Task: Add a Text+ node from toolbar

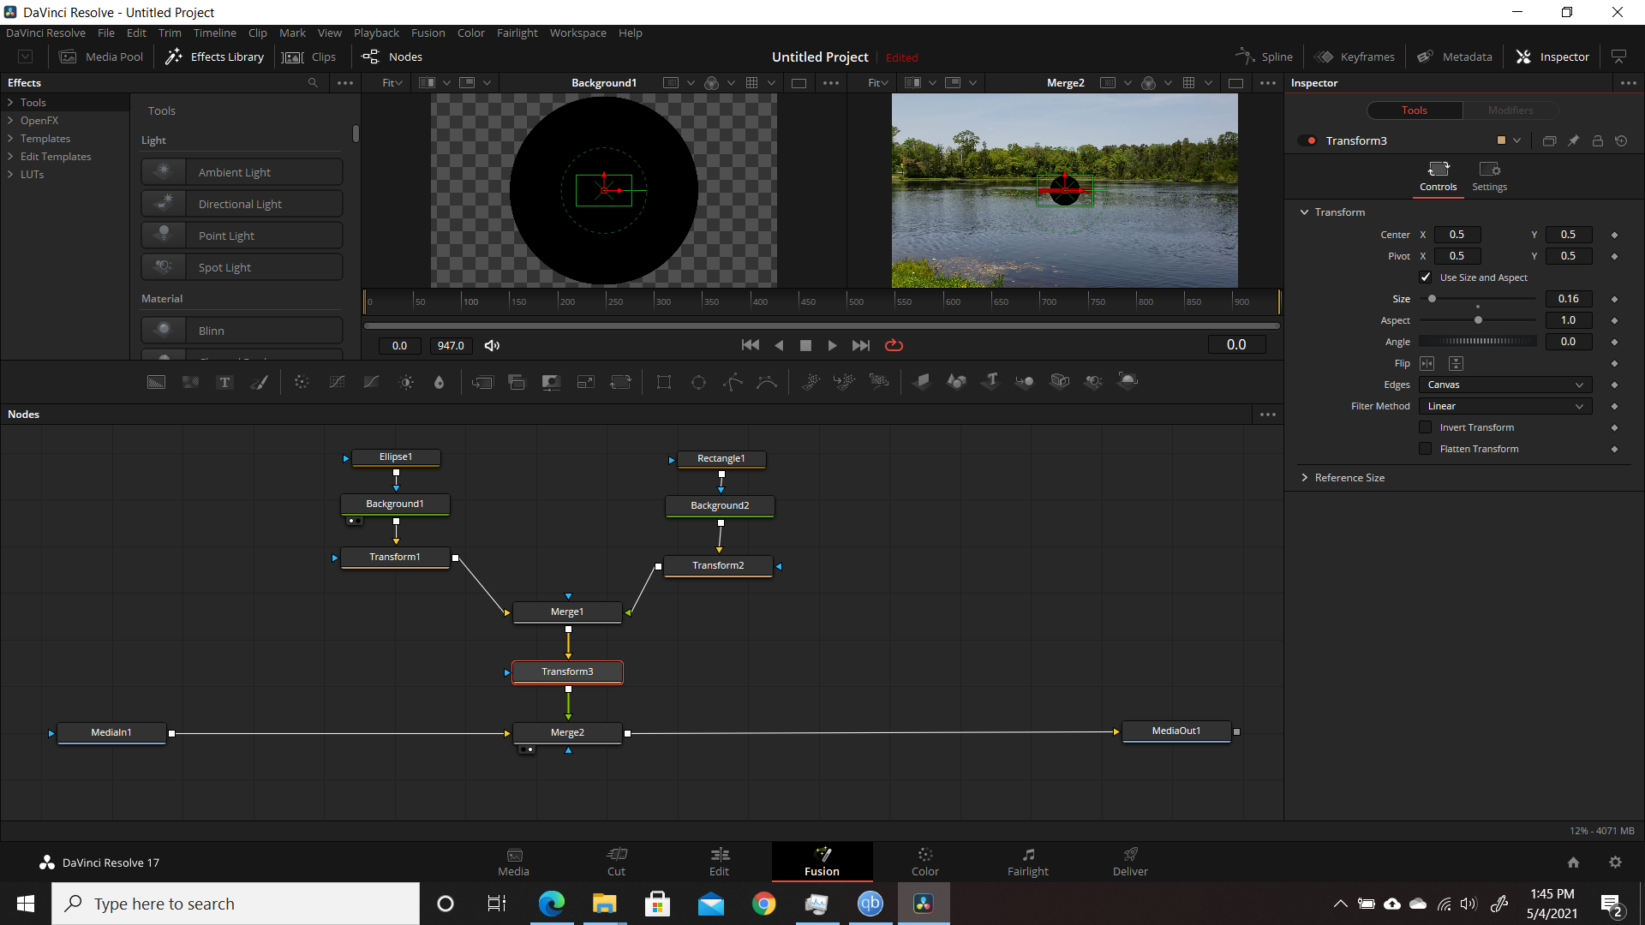Action: pyautogui.click(x=224, y=382)
